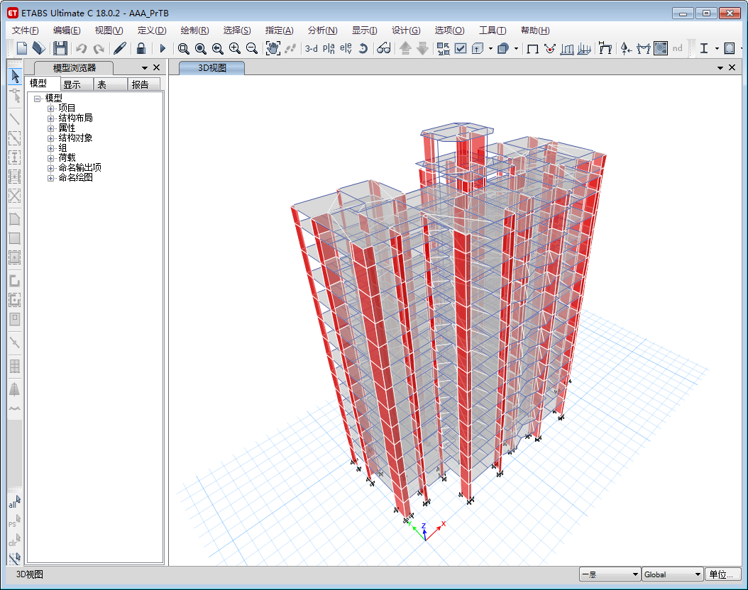Collapse the 模型 root node
The image size is (748, 590).
click(37, 99)
